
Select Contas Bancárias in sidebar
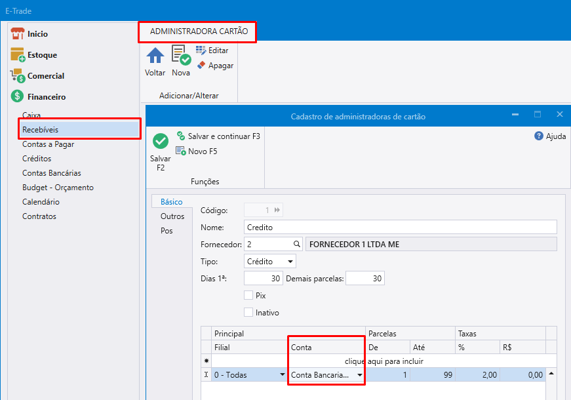tap(51, 173)
